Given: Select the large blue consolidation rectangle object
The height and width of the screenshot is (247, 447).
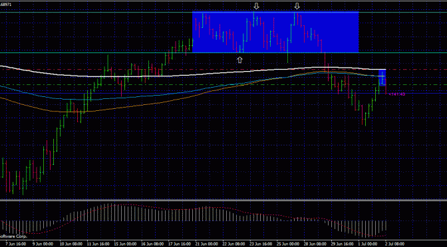Looking at the screenshot, I should click(x=275, y=32).
